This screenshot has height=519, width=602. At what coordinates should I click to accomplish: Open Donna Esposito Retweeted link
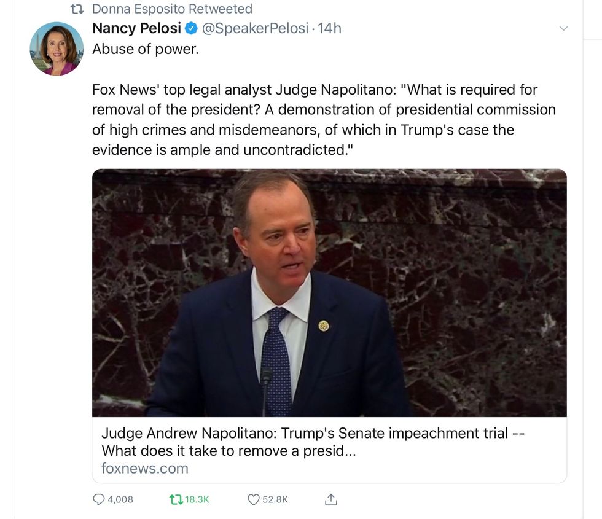172,9
